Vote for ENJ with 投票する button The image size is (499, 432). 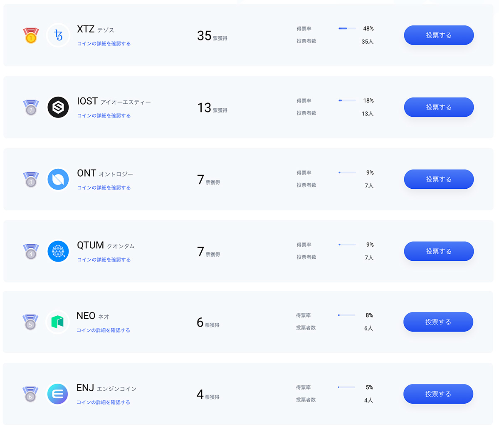tap(438, 394)
